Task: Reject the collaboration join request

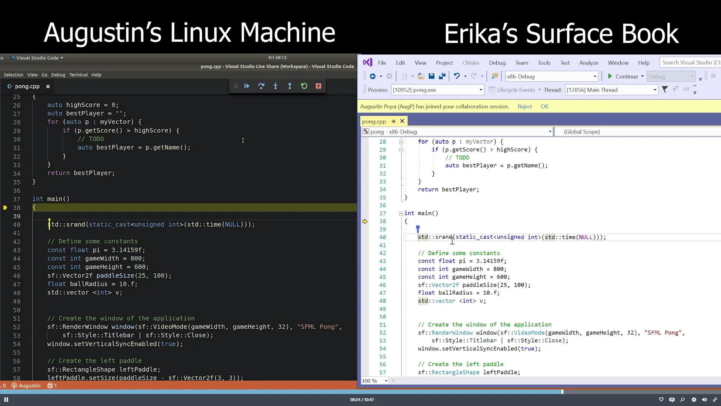Action: pos(524,106)
